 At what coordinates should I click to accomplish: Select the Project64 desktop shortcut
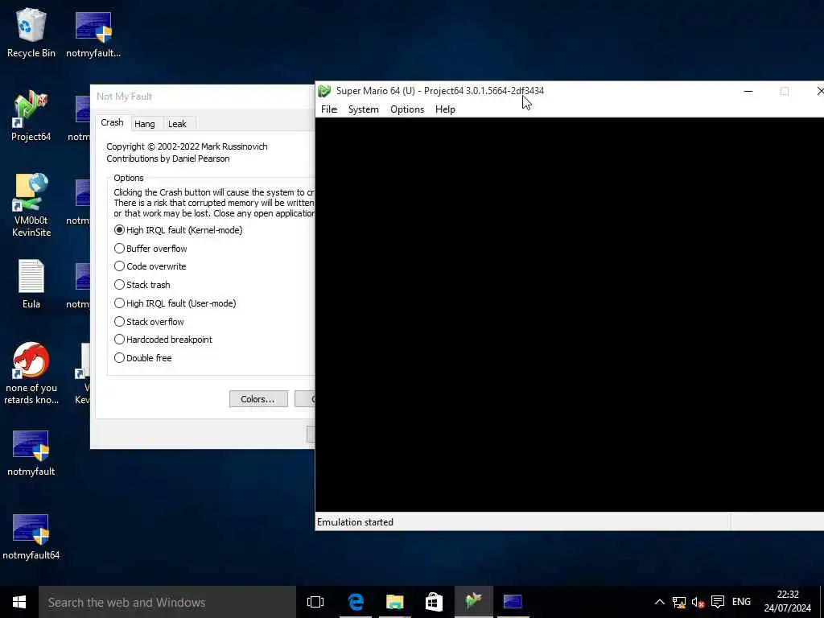click(31, 117)
